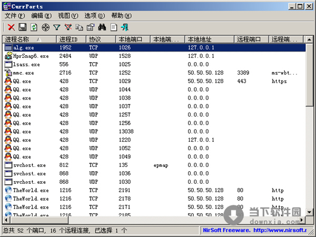This screenshot has width=316, height=237.
Task: Click the alg.exe process icon
Action: [8, 47]
